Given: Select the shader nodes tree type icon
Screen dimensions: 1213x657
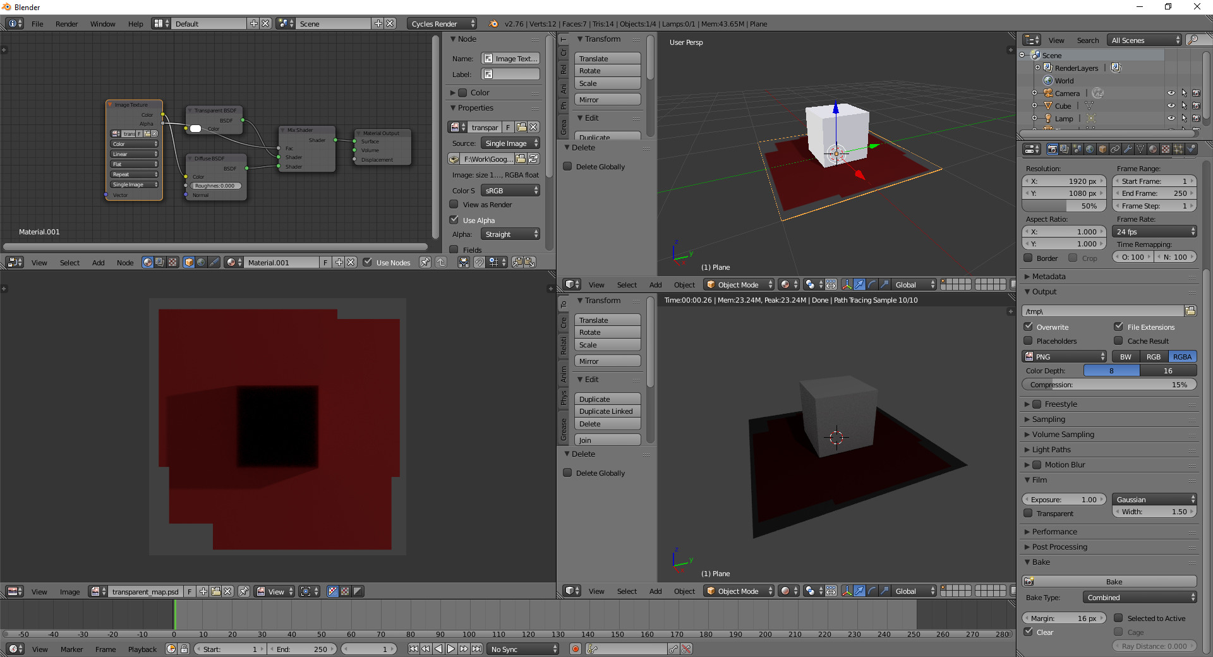Looking at the screenshot, I should [148, 262].
